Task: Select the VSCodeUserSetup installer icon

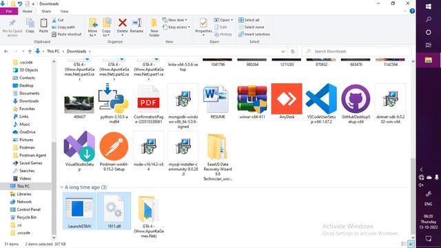Action: [321, 99]
